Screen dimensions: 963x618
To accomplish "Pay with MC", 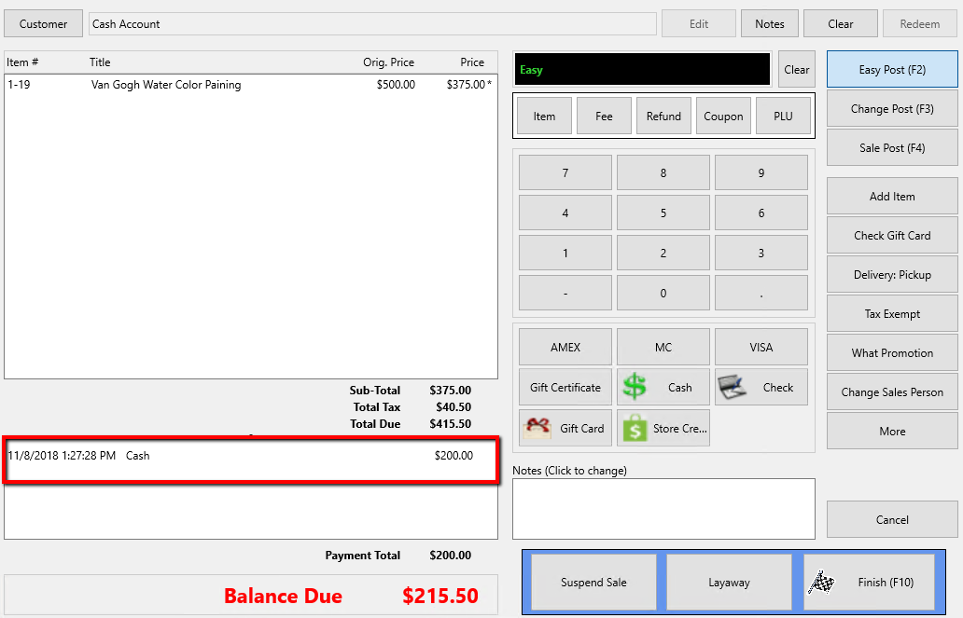I will pyautogui.click(x=663, y=347).
